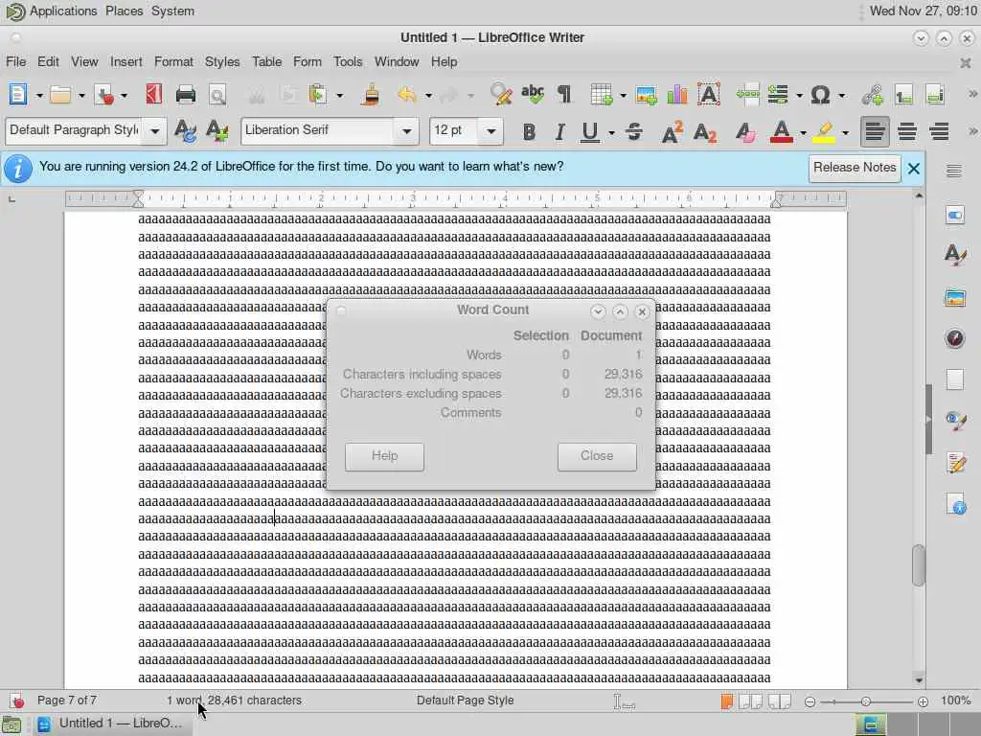This screenshot has height=736, width=981.
Task: Toggle Strikethrough formatting
Action: [633, 132]
